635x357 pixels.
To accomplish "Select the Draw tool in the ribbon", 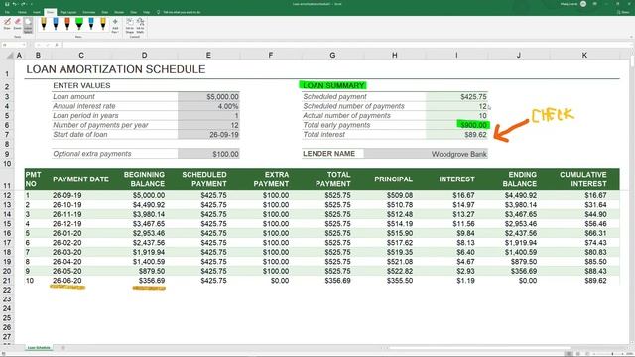I will click(x=7, y=24).
